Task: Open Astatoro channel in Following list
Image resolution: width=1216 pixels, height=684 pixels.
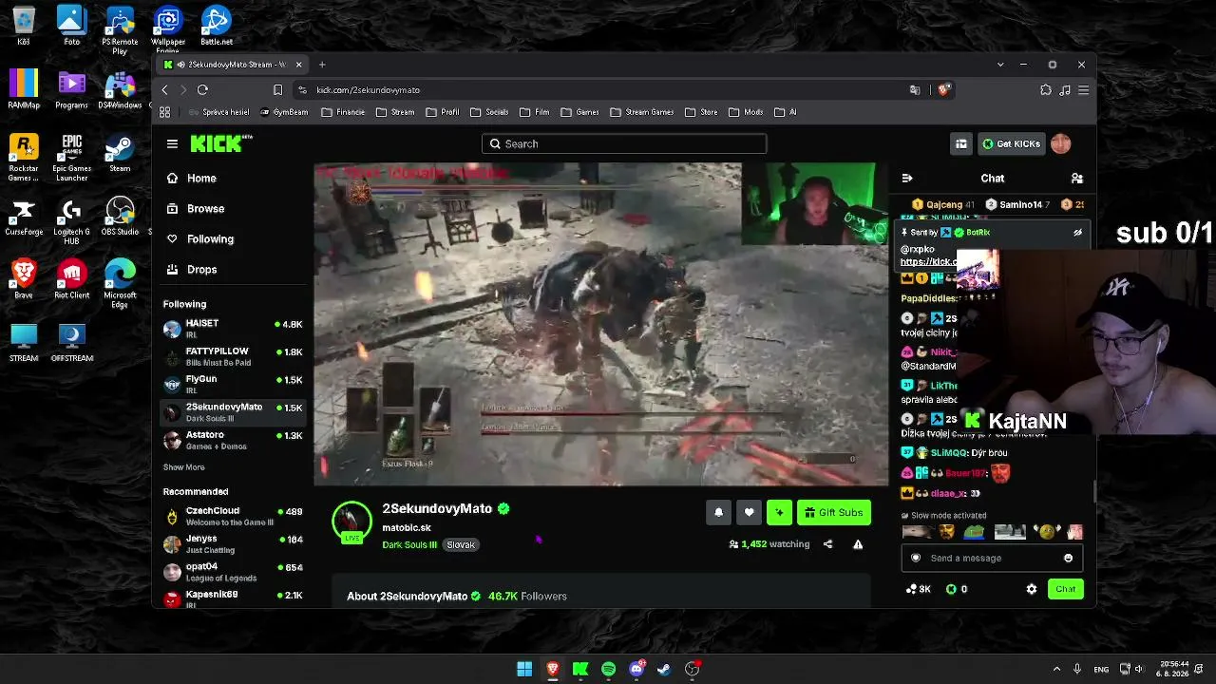Action: point(233,440)
